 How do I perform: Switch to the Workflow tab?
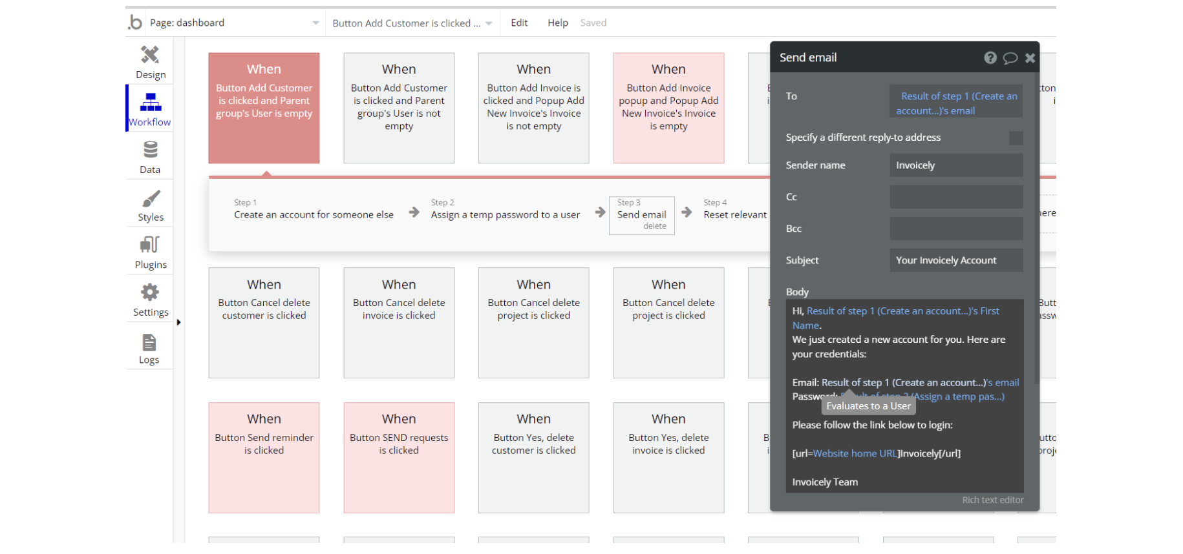point(150,108)
